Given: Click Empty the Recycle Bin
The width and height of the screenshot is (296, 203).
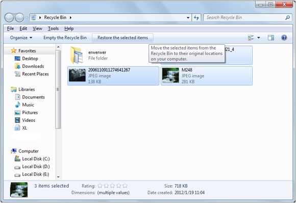Looking at the screenshot, I should pos(65,38).
